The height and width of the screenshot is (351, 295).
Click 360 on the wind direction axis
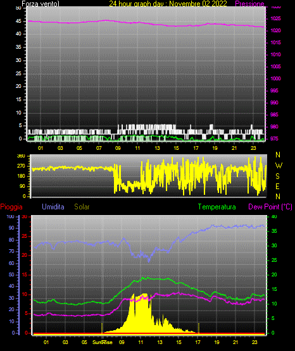(x=21, y=156)
